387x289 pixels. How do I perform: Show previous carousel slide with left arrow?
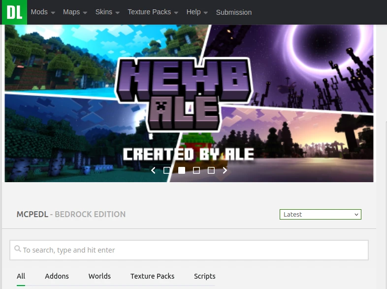153,170
